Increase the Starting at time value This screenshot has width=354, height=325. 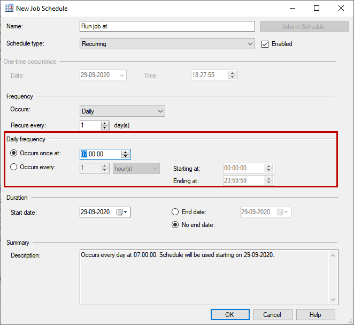click(268, 166)
